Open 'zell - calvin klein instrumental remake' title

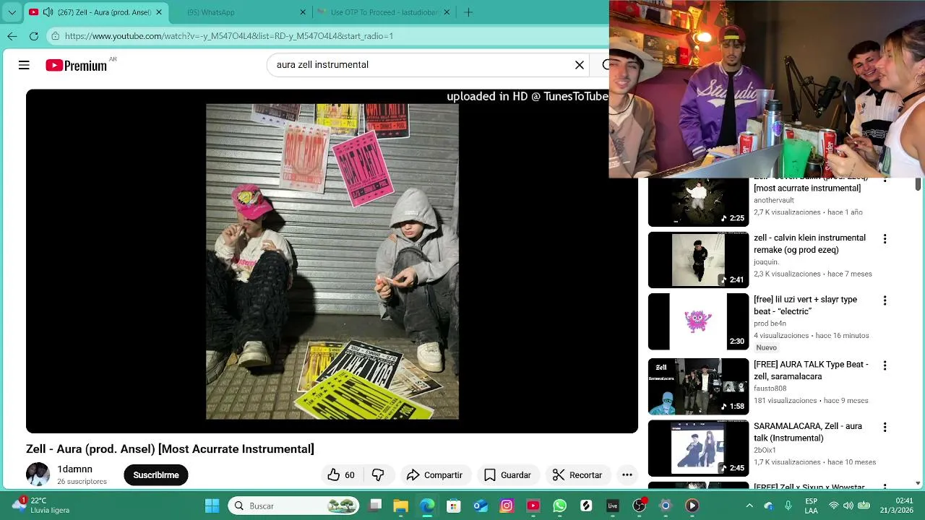(809, 244)
